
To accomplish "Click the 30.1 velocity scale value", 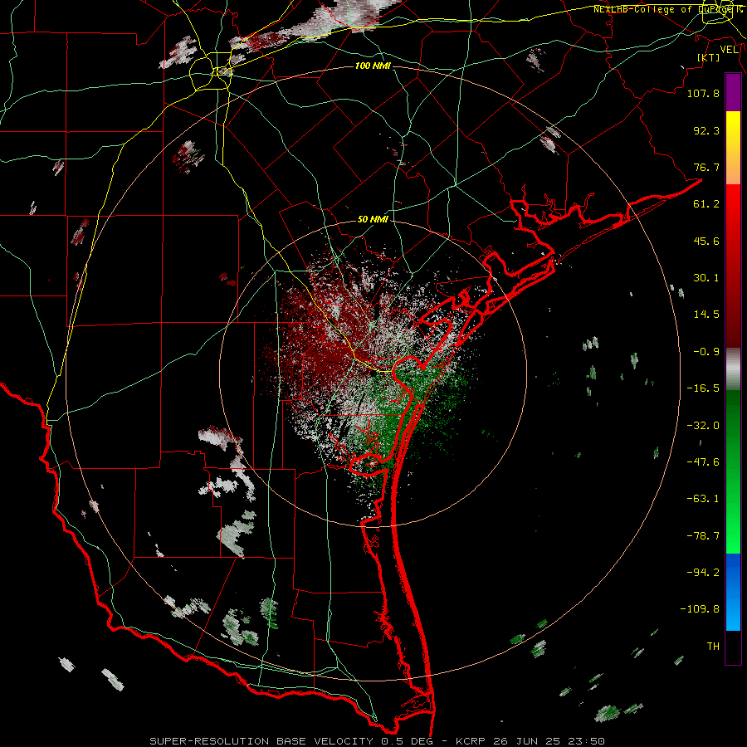I will tap(706, 278).
